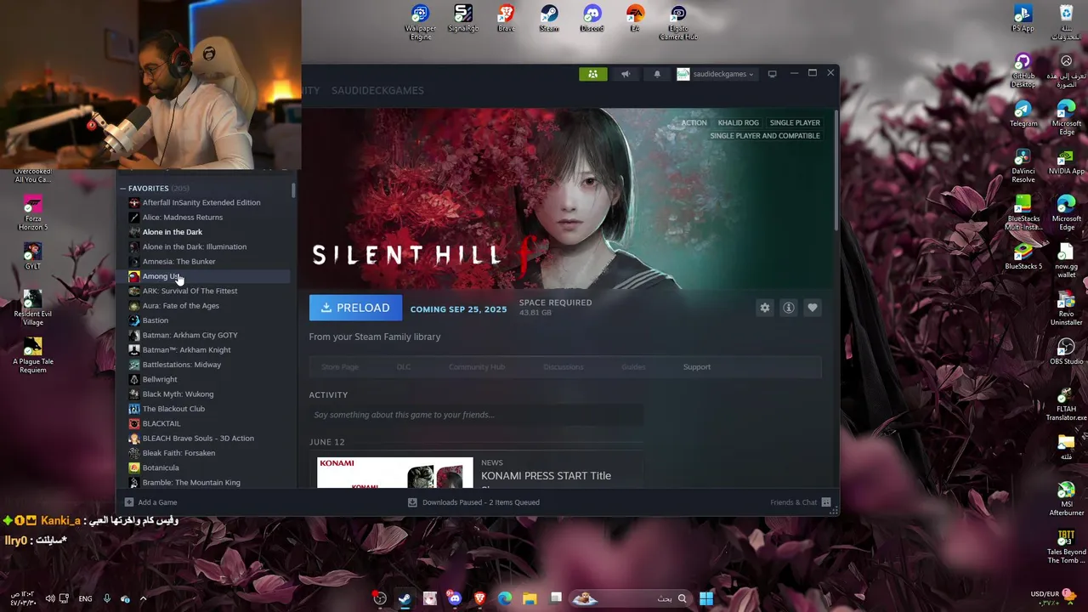
Task: Open the Guides tab
Action: [x=633, y=367]
